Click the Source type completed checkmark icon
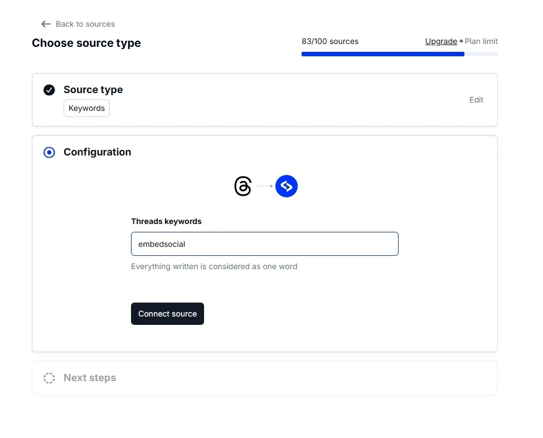Screen dimensions: 543x438 click(49, 90)
